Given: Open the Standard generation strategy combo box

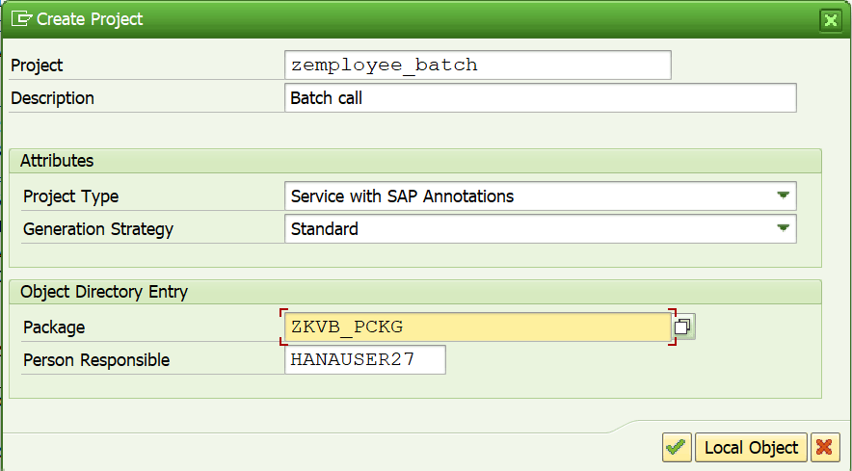Looking at the screenshot, I should 540,228.
